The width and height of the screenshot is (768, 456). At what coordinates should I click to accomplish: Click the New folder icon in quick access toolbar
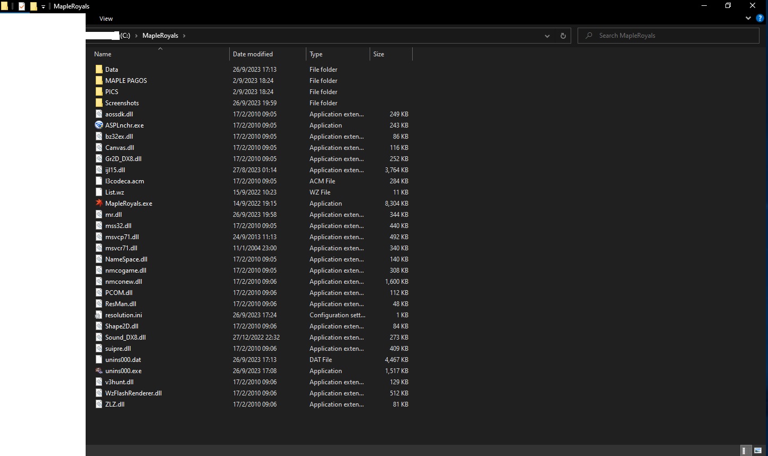click(x=34, y=6)
